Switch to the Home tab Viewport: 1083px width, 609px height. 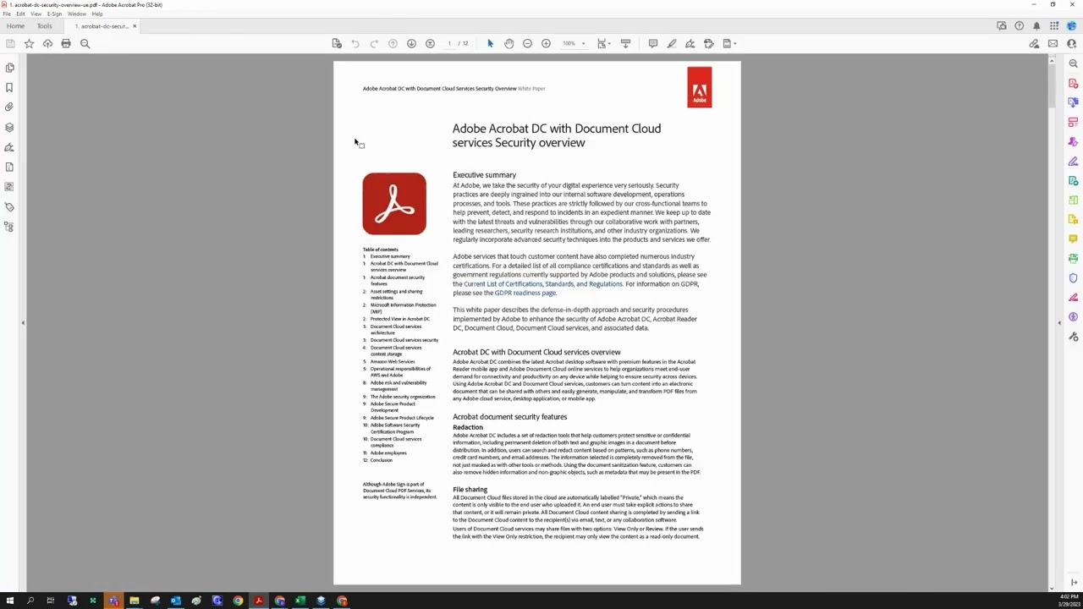tap(15, 26)
